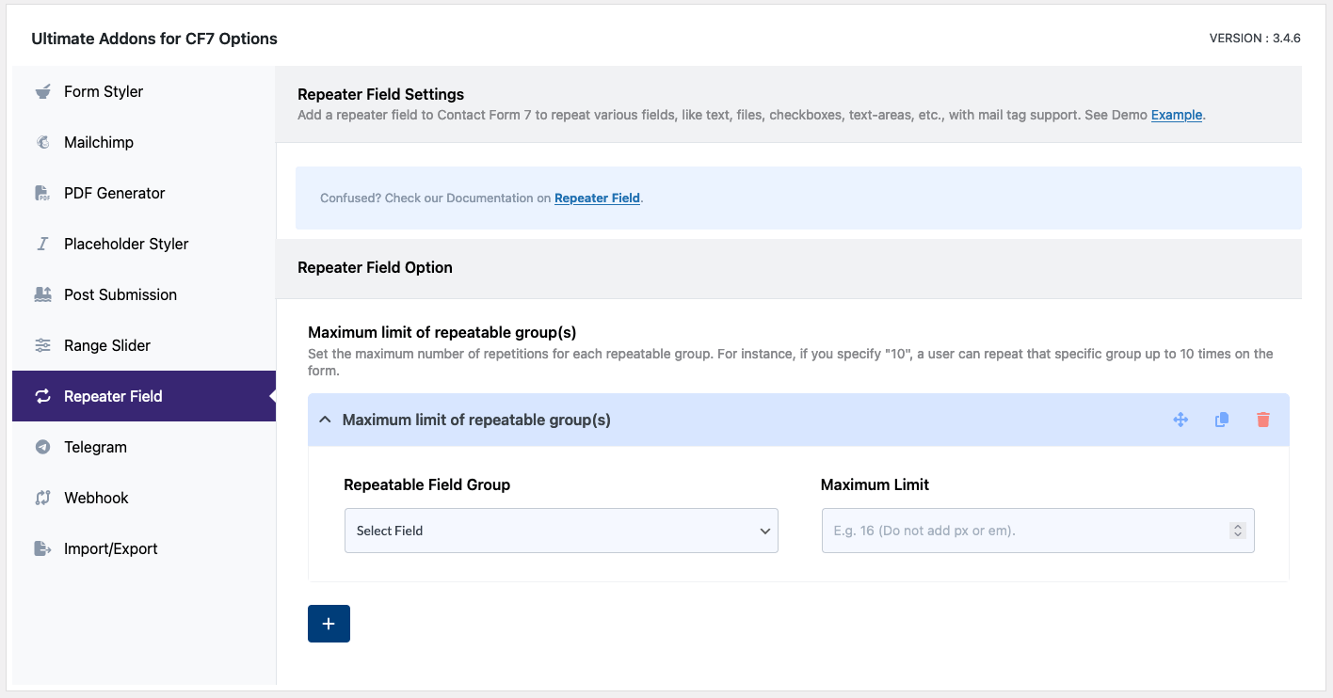1333x698 pixels.
Task: Click the Repeater Field Option heading
Action: 375,267
